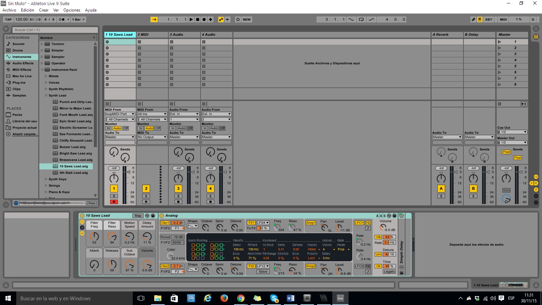
Task: Click the Buscar search field
Action: tap(55, 30)
